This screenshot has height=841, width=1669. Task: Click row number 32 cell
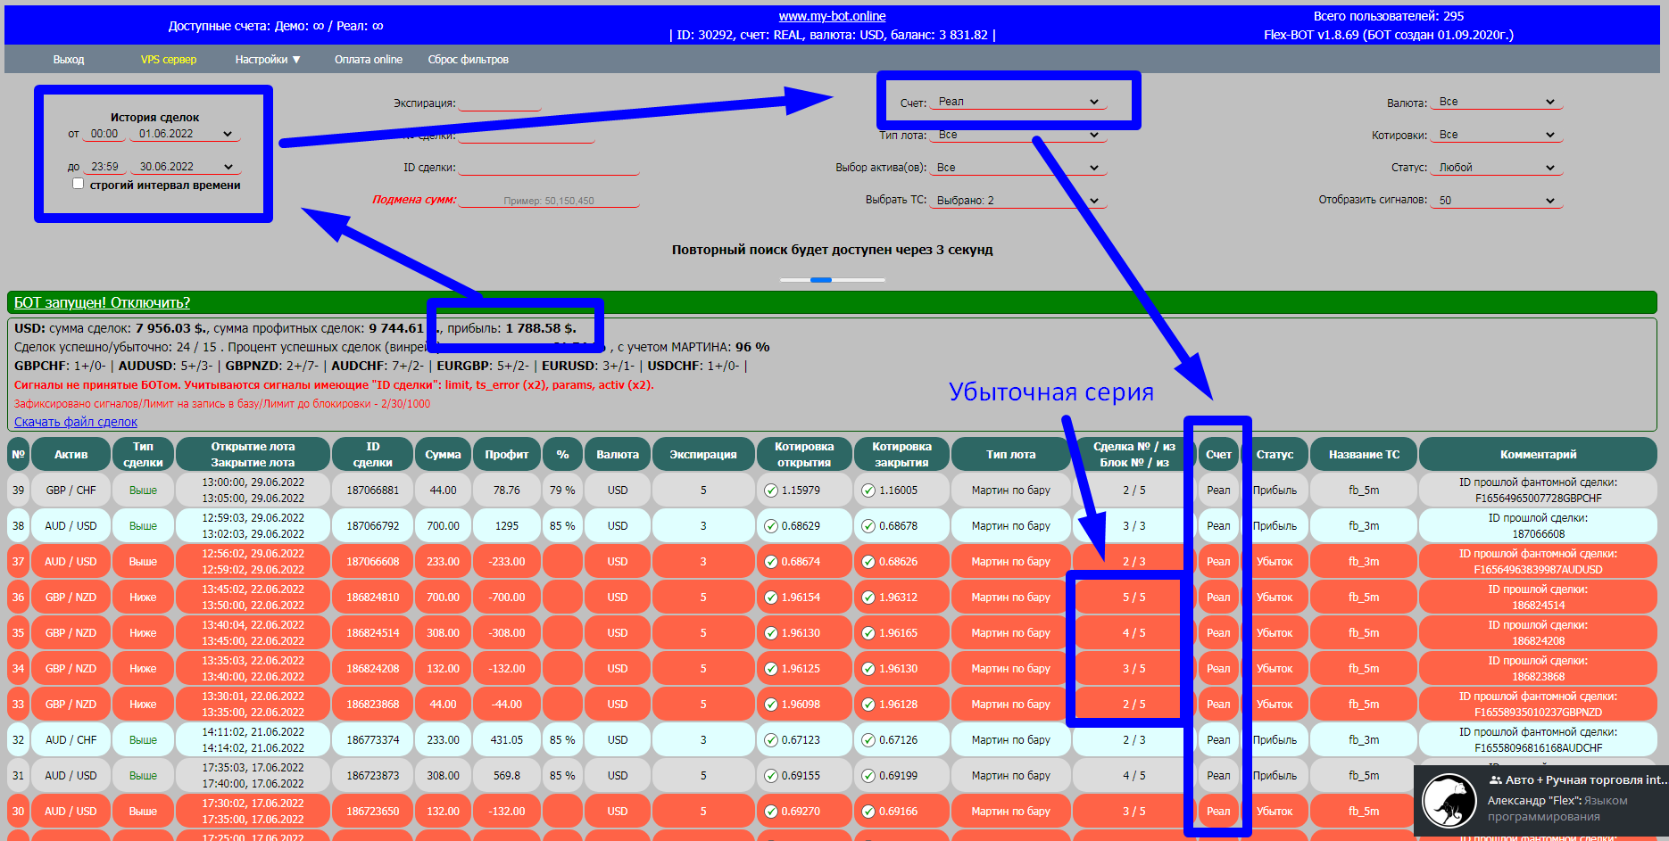(18, 739)
